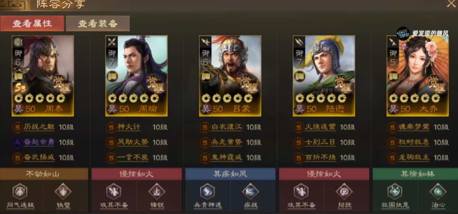Select the 铁壁 skill icon
The image size is (458, 214).
pyautogui.click(x=63, y=191)
